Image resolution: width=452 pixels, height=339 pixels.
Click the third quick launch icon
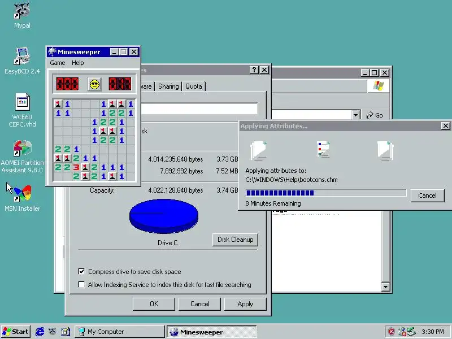click(x=66, y=332)
